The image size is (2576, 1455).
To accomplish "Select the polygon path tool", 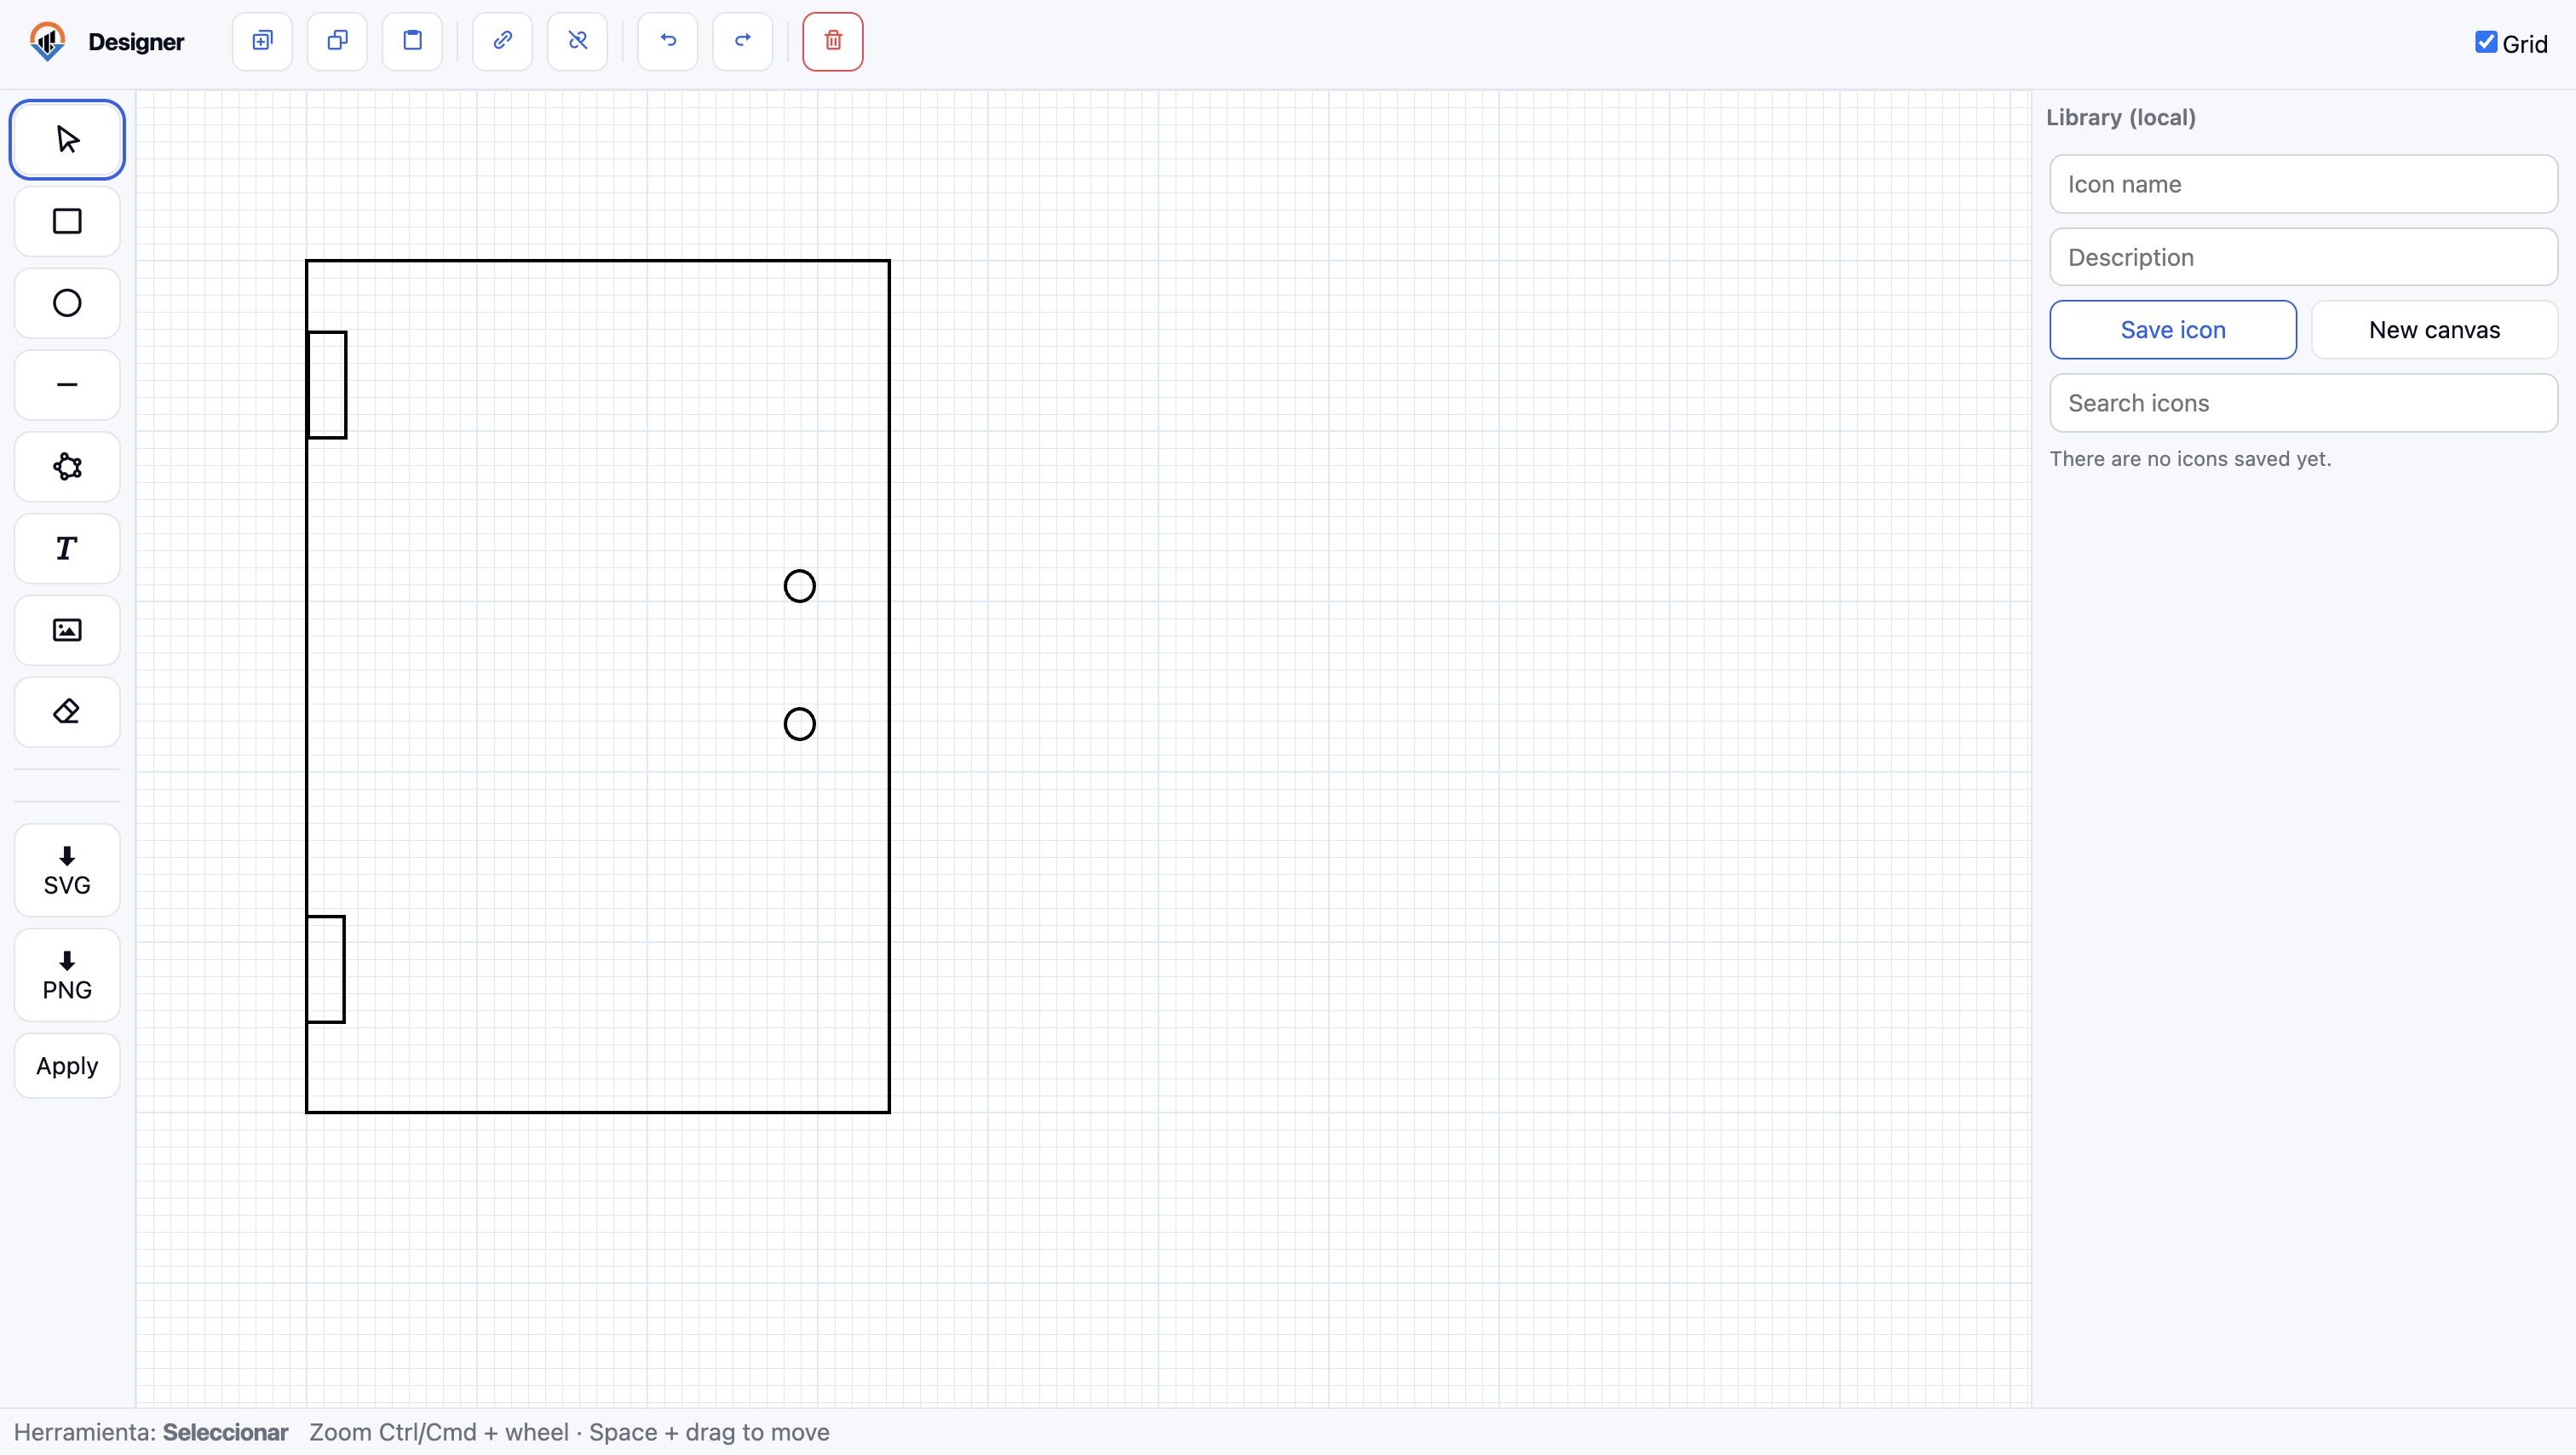I will click(67, 467).
